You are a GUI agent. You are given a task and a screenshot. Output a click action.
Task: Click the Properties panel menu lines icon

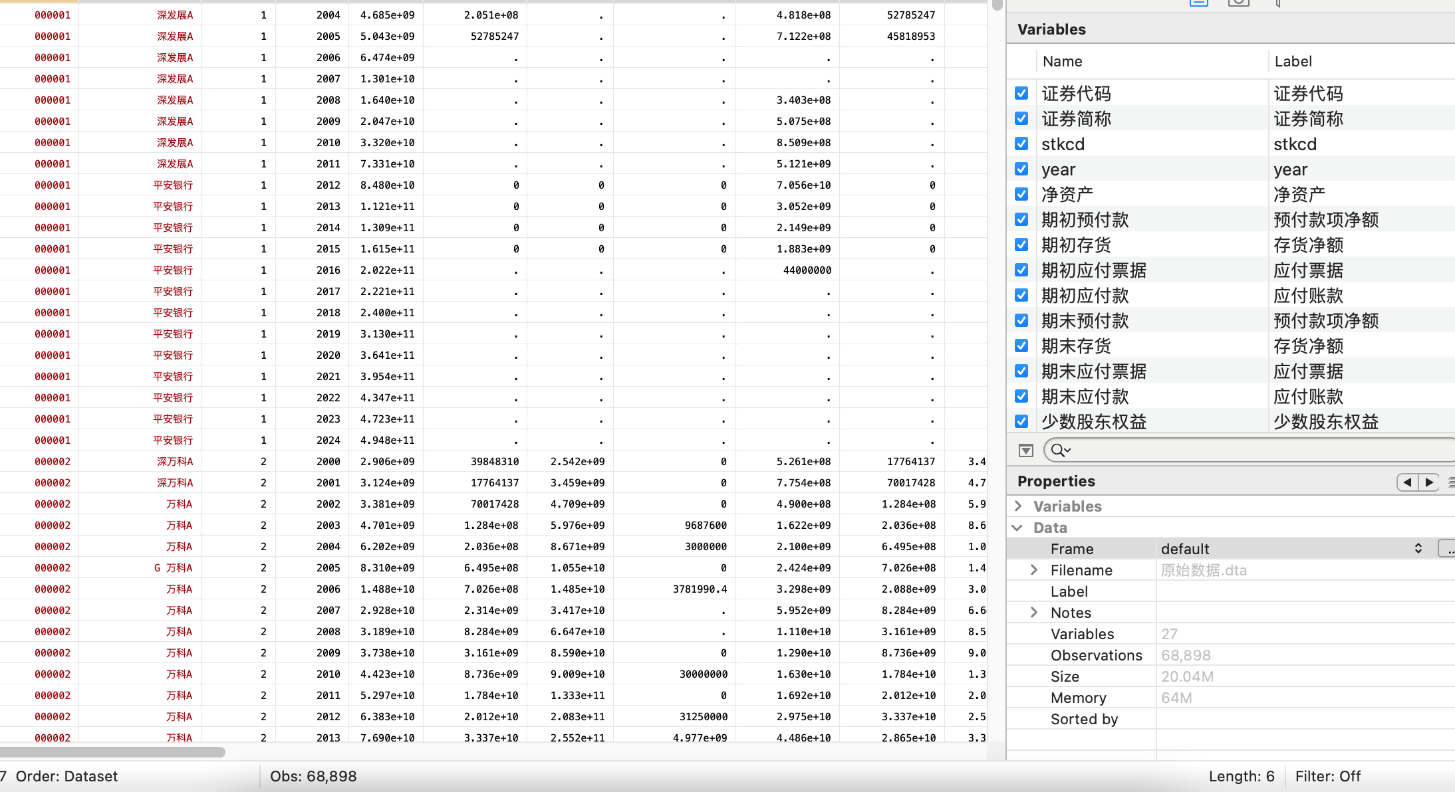[x=1452, y=482]
